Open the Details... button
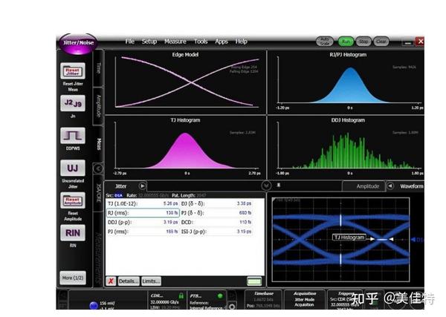 129,281
